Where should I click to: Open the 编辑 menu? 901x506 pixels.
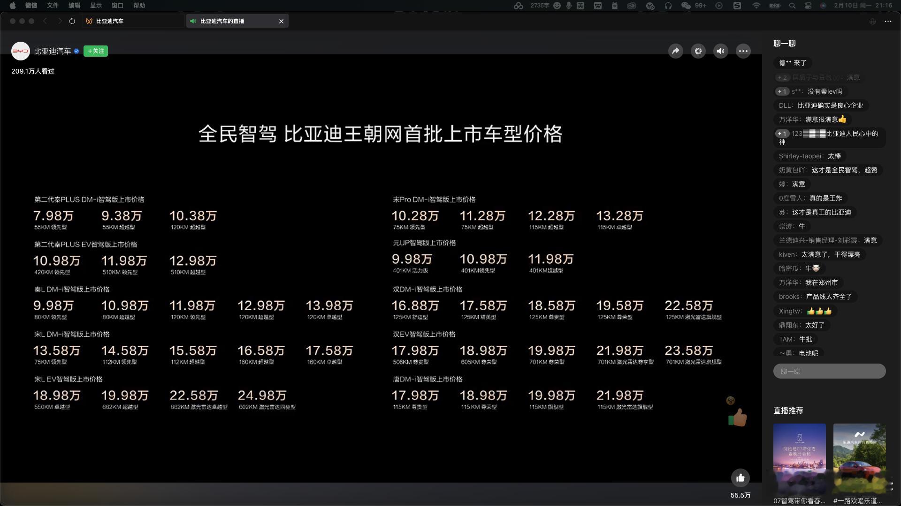[74, 6]
